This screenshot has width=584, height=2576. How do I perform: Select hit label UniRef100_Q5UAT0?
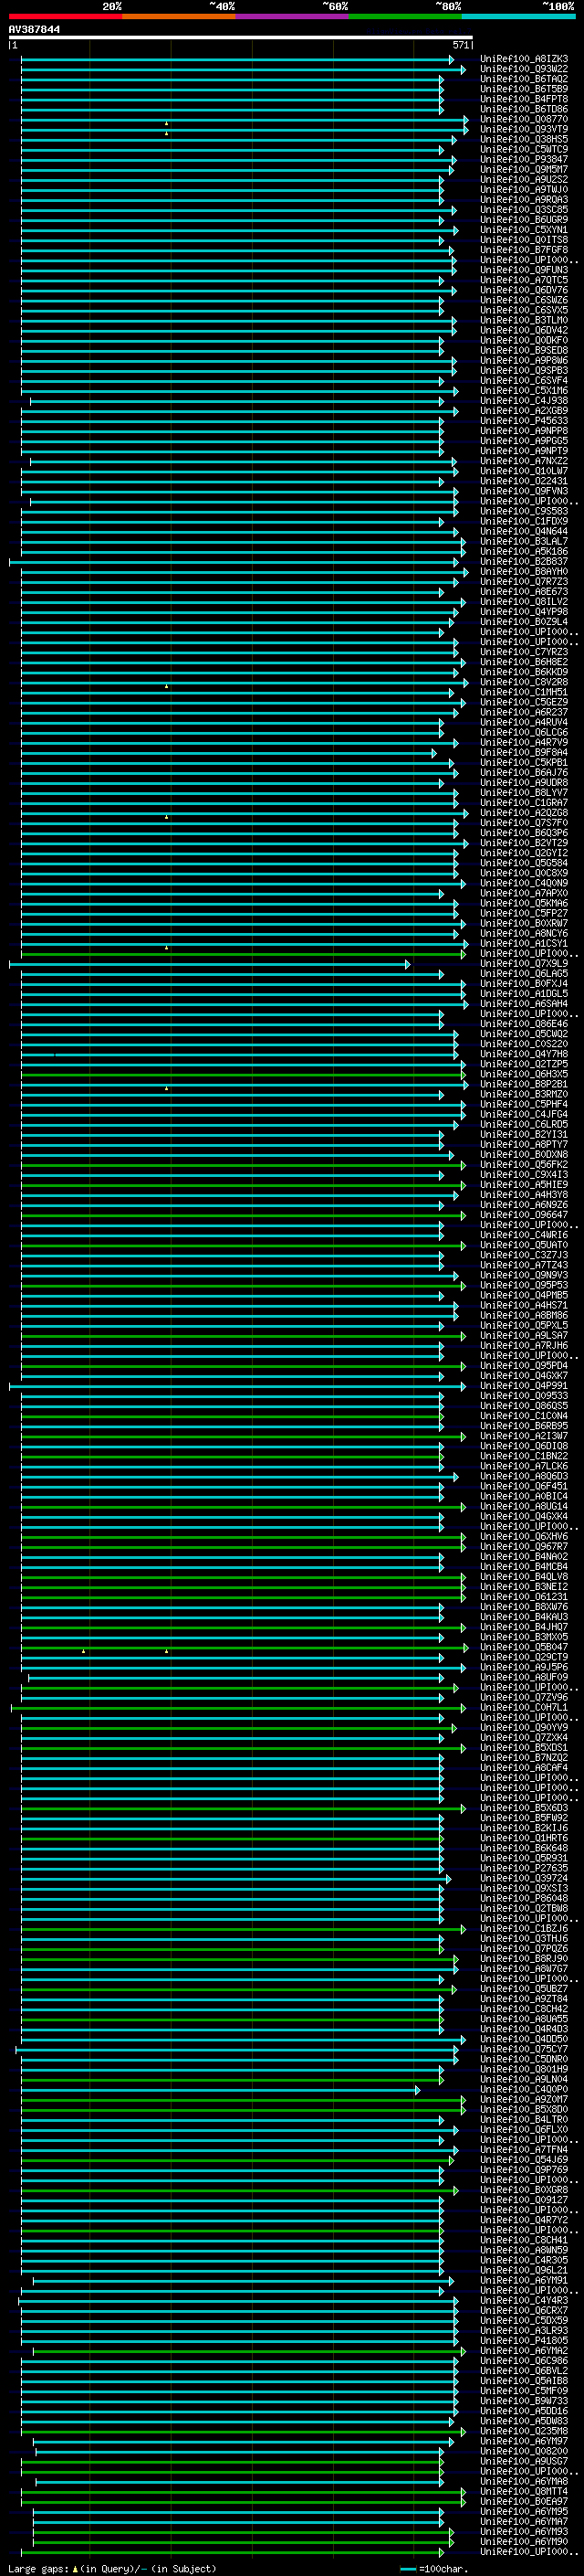click(524, 1245)
